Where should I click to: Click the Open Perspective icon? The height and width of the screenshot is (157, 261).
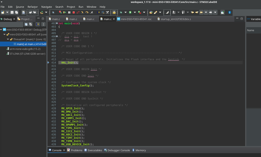(x=222, y=12)
